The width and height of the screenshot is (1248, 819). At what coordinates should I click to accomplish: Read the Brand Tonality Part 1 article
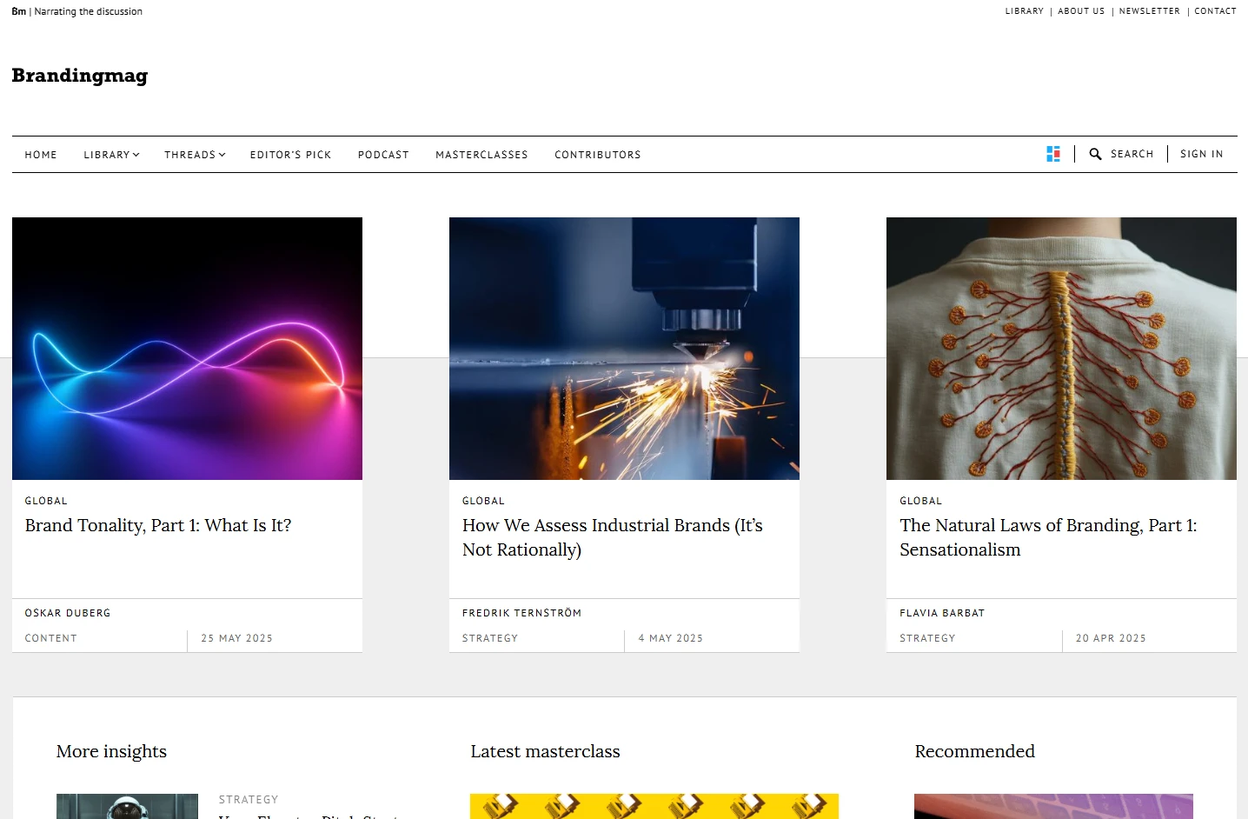[x=158, y=525]
